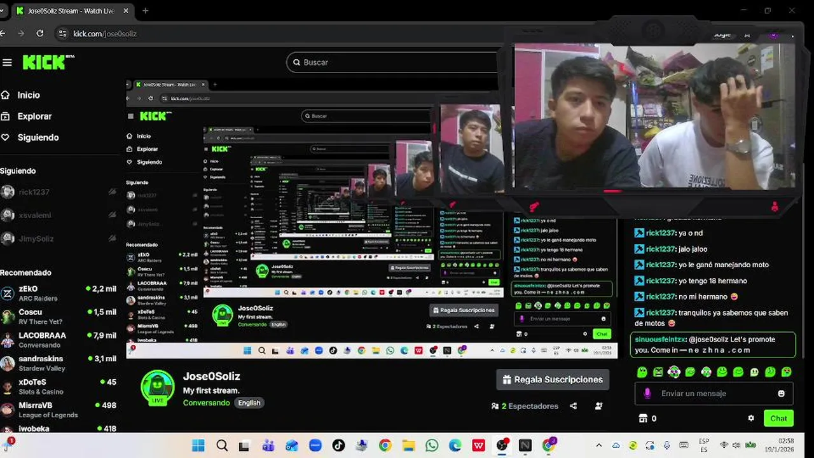This screenshot has height=458, width=814.
Task: Click the browser forward arrow
Action: (x=21, y=33)
